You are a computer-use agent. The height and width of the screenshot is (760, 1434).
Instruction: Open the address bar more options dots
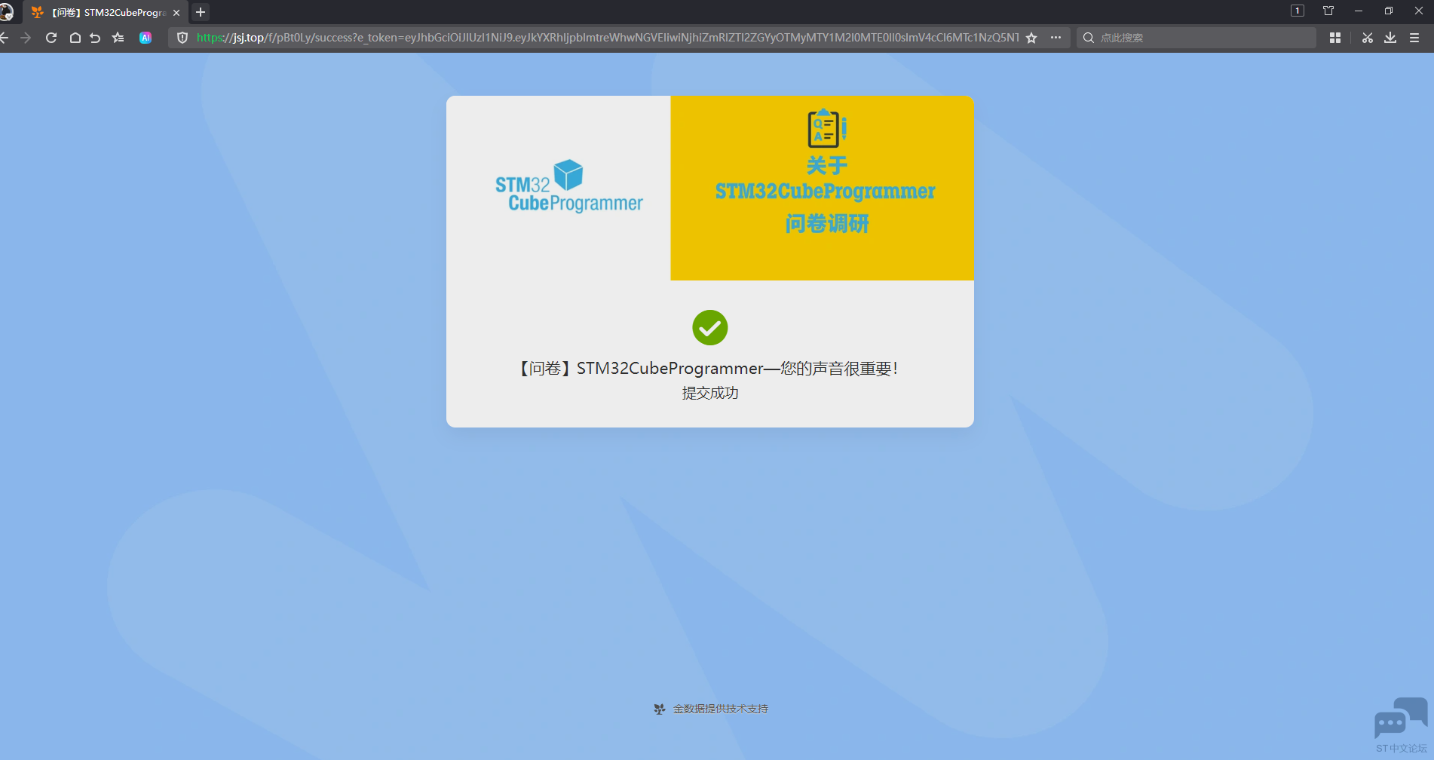[1056, 38]
